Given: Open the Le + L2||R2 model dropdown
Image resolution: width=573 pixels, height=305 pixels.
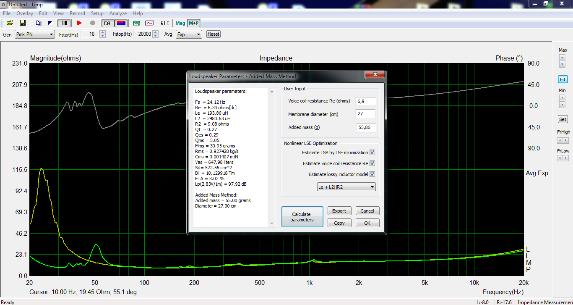Looking at the screenshot, I should coord(346,187).
